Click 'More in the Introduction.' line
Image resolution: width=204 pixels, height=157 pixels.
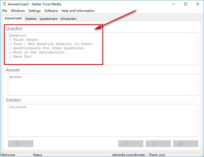(37, 52)
